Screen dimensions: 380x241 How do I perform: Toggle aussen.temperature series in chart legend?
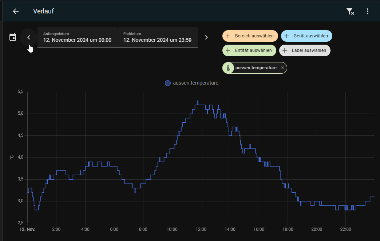[x=195, y=83]
